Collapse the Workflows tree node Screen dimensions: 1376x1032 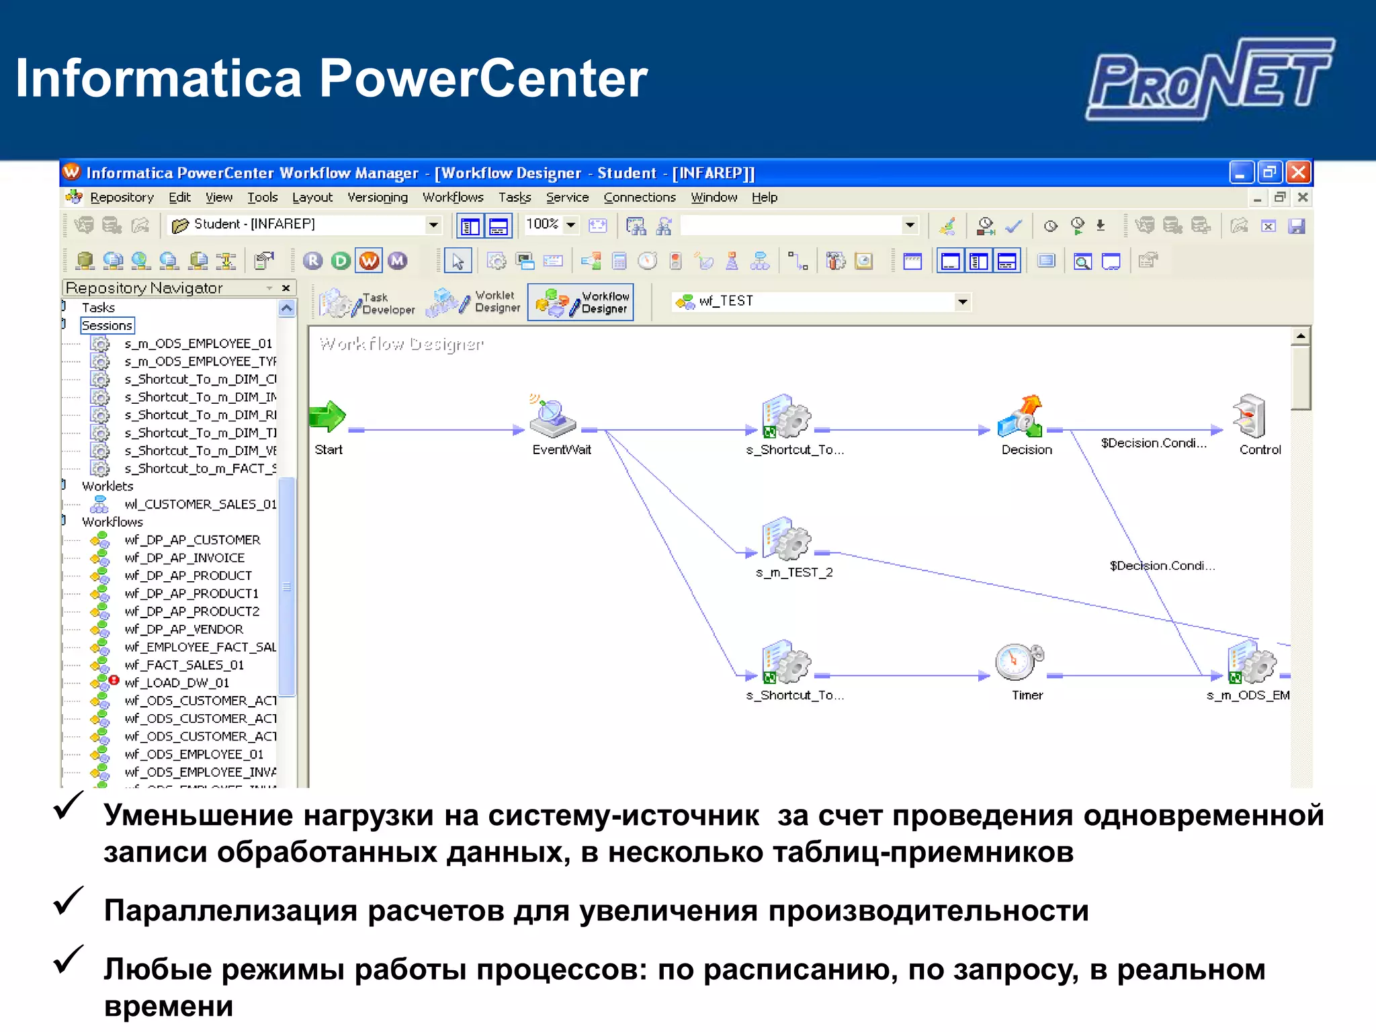(x=64, y=521)
